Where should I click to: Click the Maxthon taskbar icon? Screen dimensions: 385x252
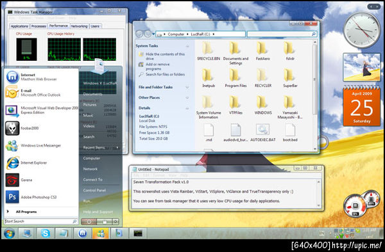point(82,233)
